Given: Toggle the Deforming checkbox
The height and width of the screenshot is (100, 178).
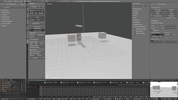Looking at the screenshot, I should 152,30.
